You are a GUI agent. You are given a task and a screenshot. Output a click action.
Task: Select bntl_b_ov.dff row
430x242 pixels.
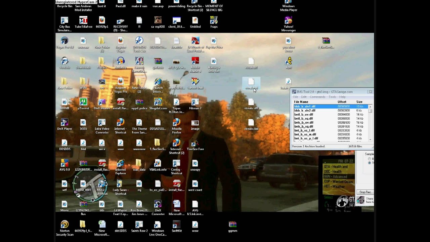[x=331, y=114]
